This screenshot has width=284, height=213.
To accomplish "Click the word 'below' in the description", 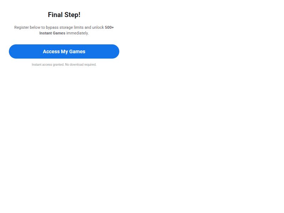I will point(35,27).
